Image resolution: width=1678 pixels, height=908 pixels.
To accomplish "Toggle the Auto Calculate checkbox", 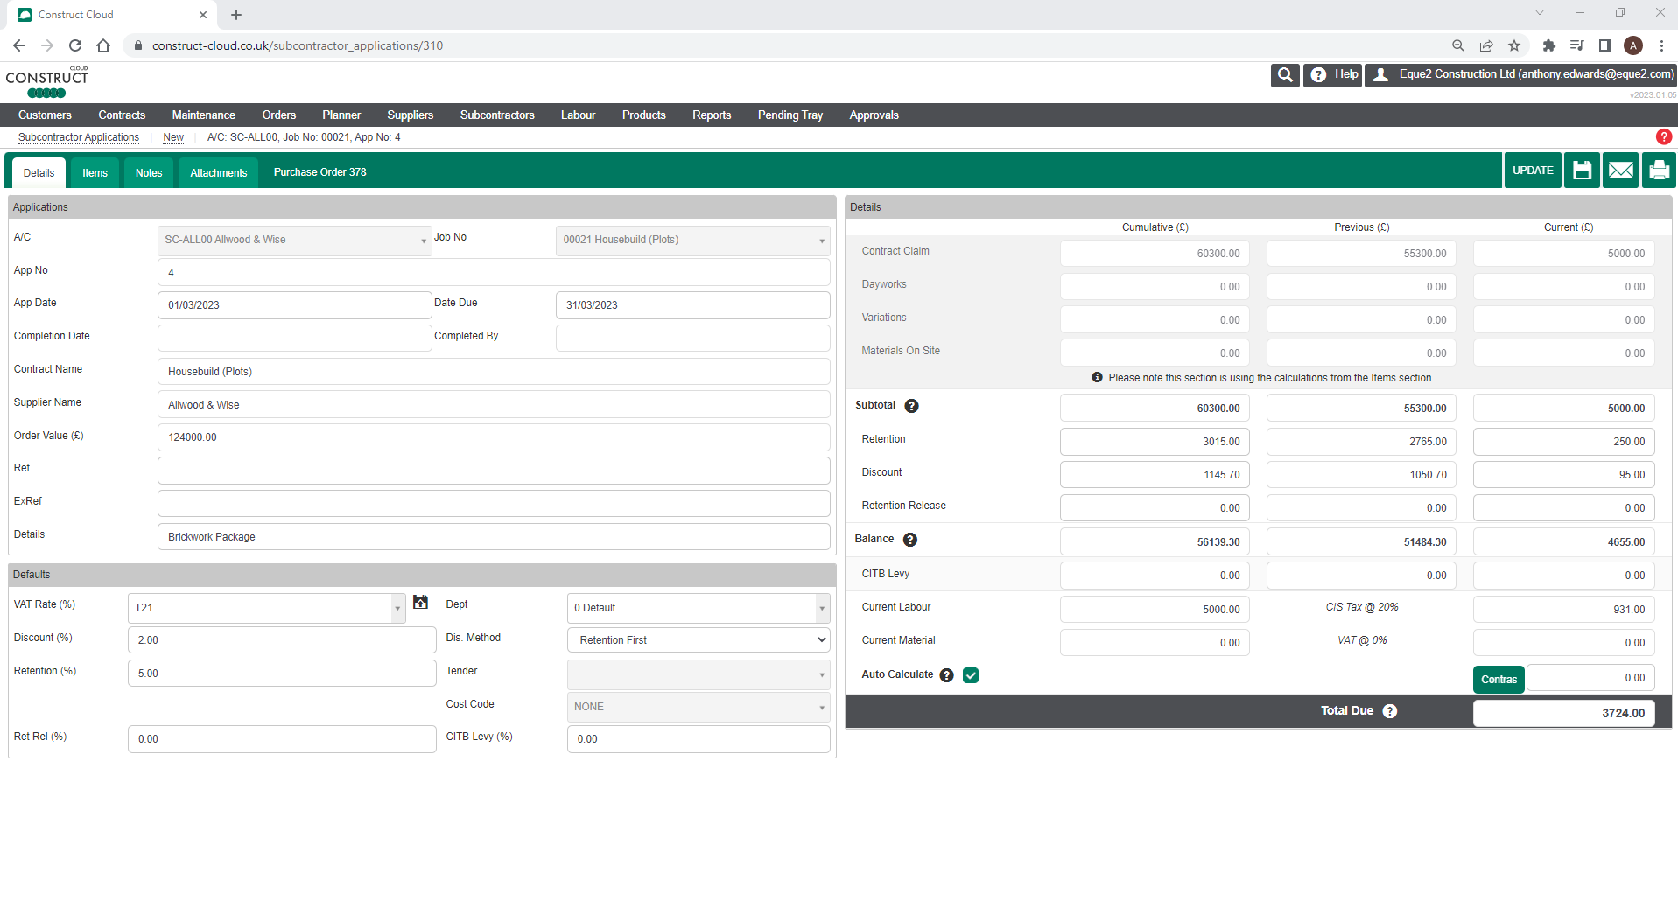I will [971, 675].
